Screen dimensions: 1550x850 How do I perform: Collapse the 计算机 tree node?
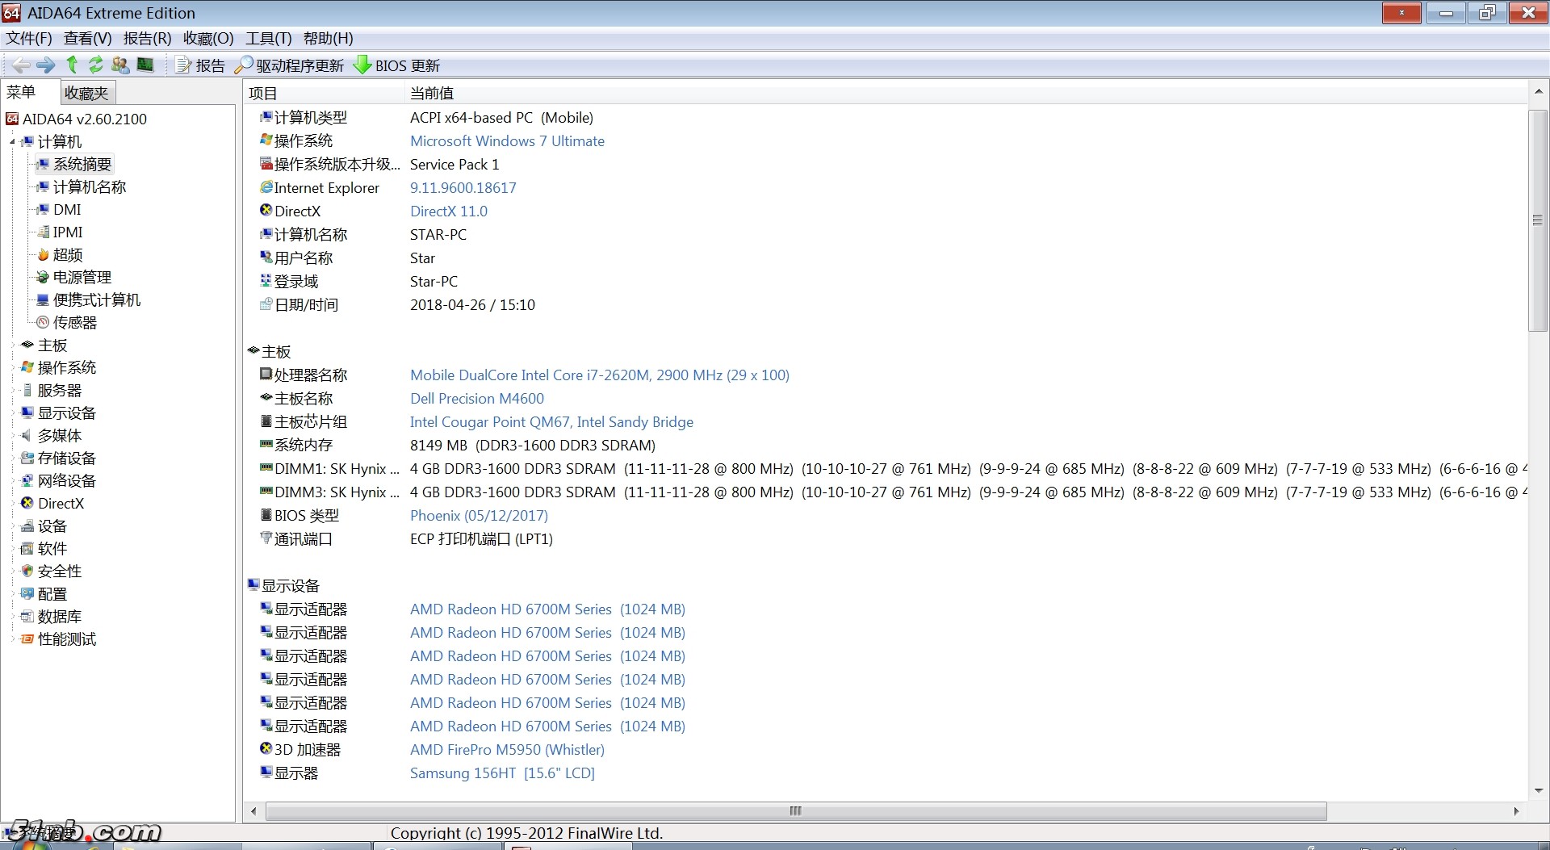[12, 142]
